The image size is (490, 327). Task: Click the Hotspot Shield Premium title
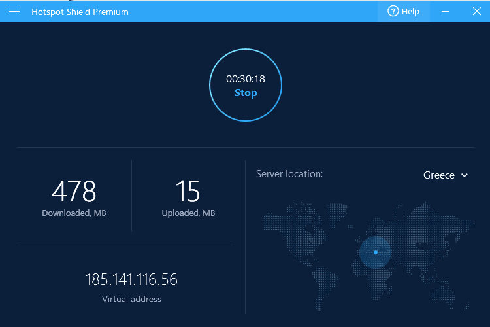80,12
